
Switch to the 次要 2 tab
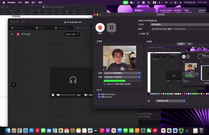(190, 44)
